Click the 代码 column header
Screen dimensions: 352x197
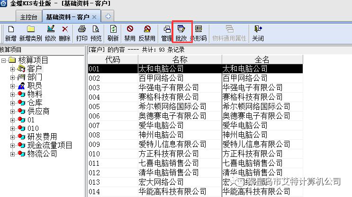[x=113, y=60]
